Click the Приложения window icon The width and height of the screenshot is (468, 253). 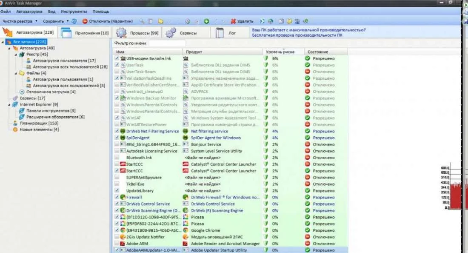click(x=66, y=32)
